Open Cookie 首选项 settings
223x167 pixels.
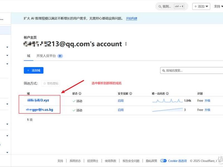click(177, 161)
